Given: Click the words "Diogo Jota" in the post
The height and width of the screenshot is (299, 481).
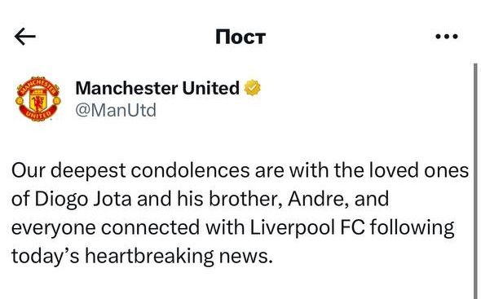Looking at the screenshot, I should [x=83, y=200].
